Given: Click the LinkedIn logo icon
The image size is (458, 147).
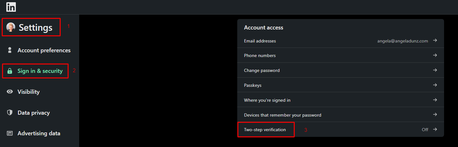Looking at the screenshot, I should pos(11,7).
